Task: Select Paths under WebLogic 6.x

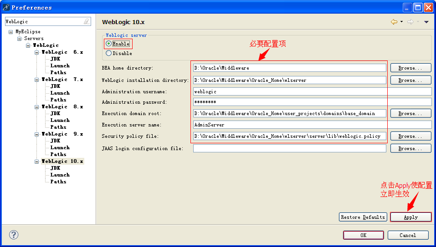Action: [x=58, y=72]
